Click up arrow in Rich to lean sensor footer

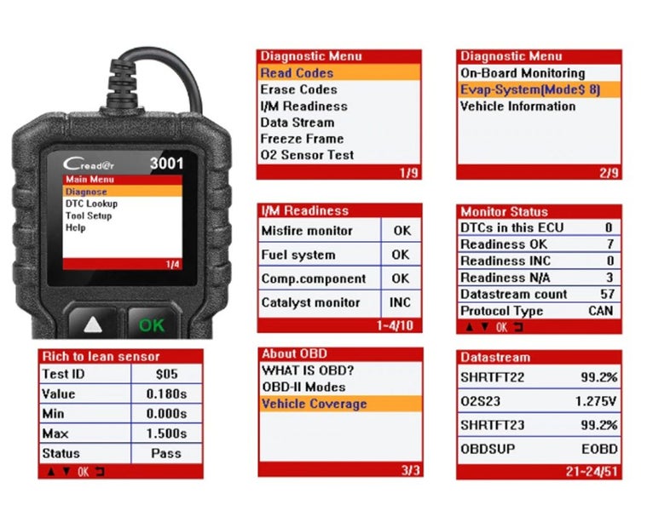[49, 470]
